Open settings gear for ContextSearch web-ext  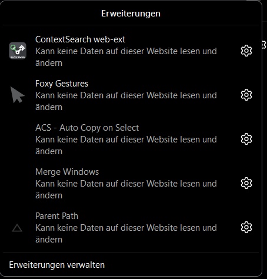(x=246, y=51)
